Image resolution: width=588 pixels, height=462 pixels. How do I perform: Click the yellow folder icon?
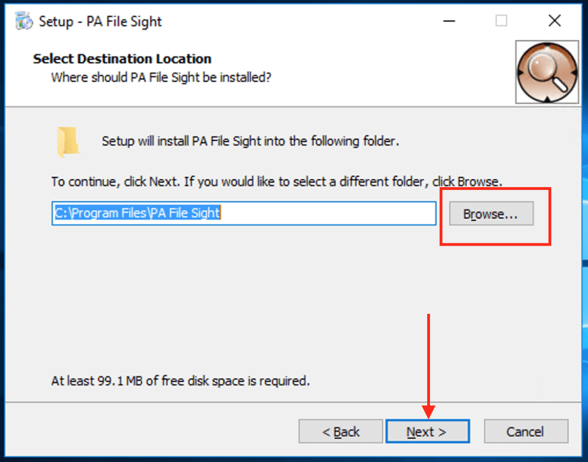(67, 141)
